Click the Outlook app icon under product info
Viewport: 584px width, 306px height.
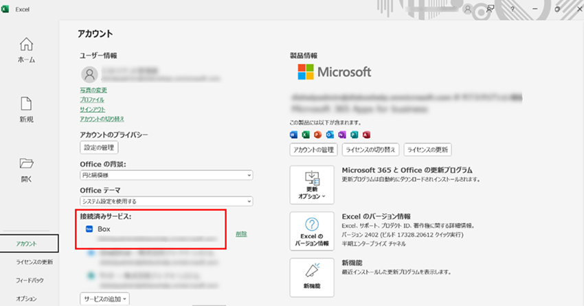pos(330,134)
